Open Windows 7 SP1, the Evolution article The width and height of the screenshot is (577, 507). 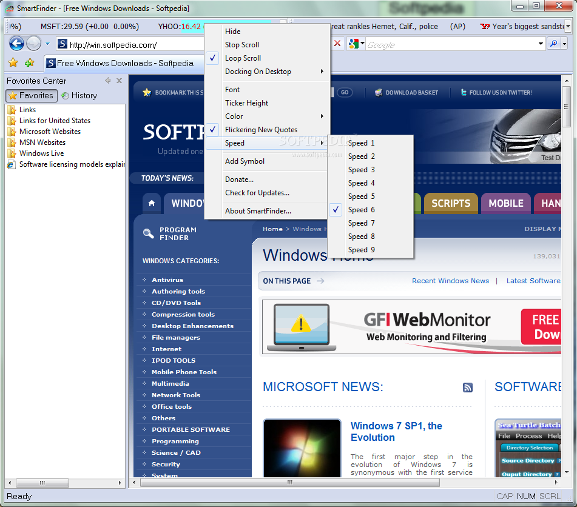[x=396, y=432]
